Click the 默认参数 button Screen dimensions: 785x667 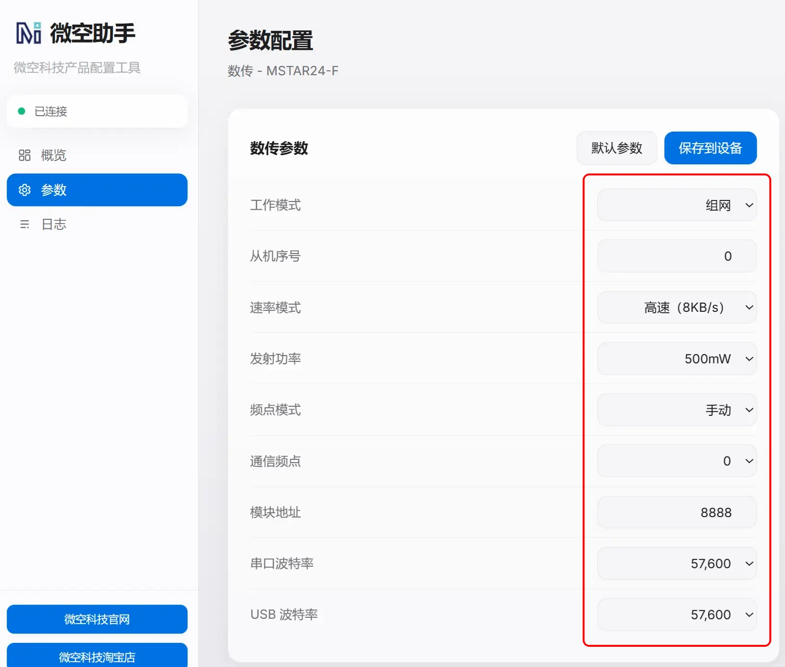617,148
